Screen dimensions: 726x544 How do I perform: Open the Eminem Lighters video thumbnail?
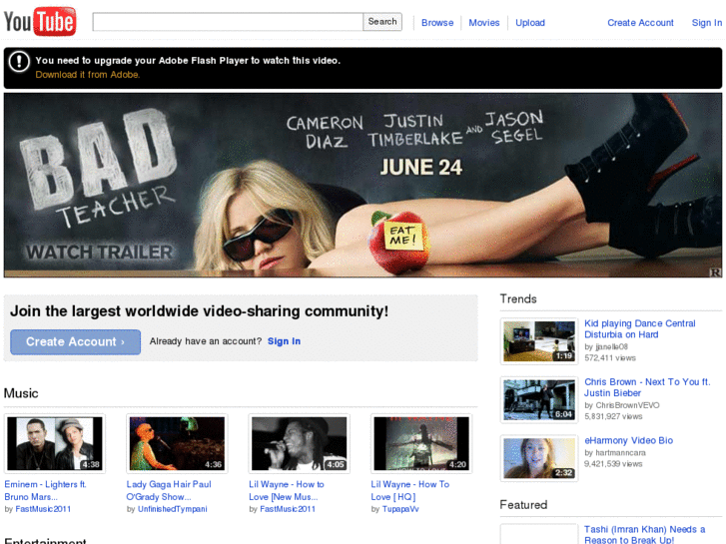(55, 443)
